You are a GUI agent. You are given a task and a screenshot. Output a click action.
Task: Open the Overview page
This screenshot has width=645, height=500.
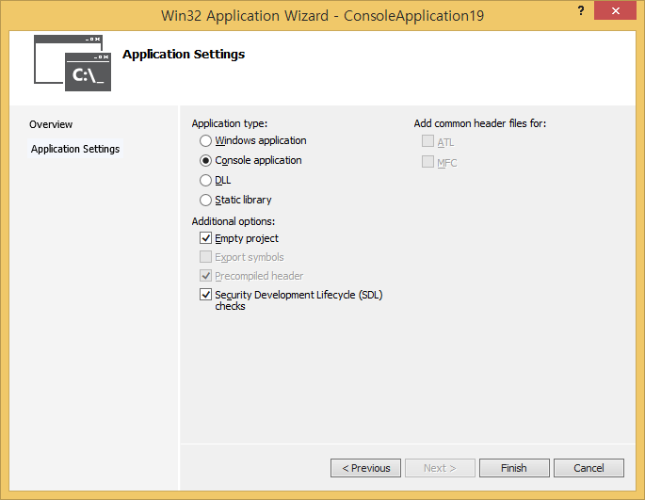[51, 124]
